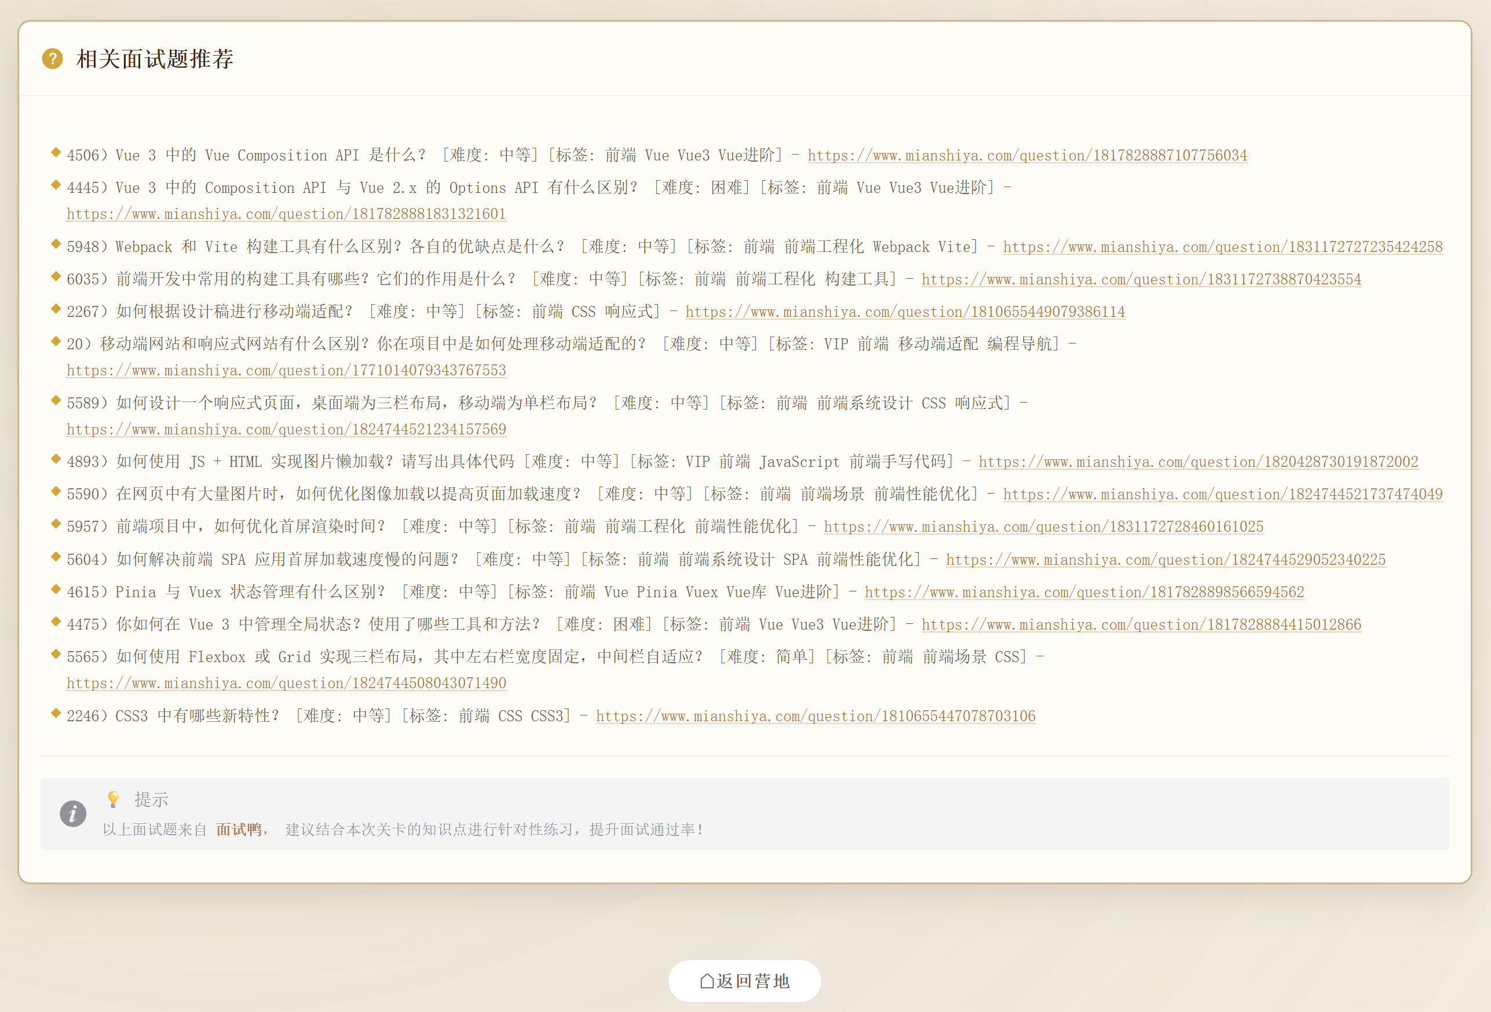Open link for 响应式页面三栏布局 question 5589
The image size is (1491, 1012).
(286, 430)
